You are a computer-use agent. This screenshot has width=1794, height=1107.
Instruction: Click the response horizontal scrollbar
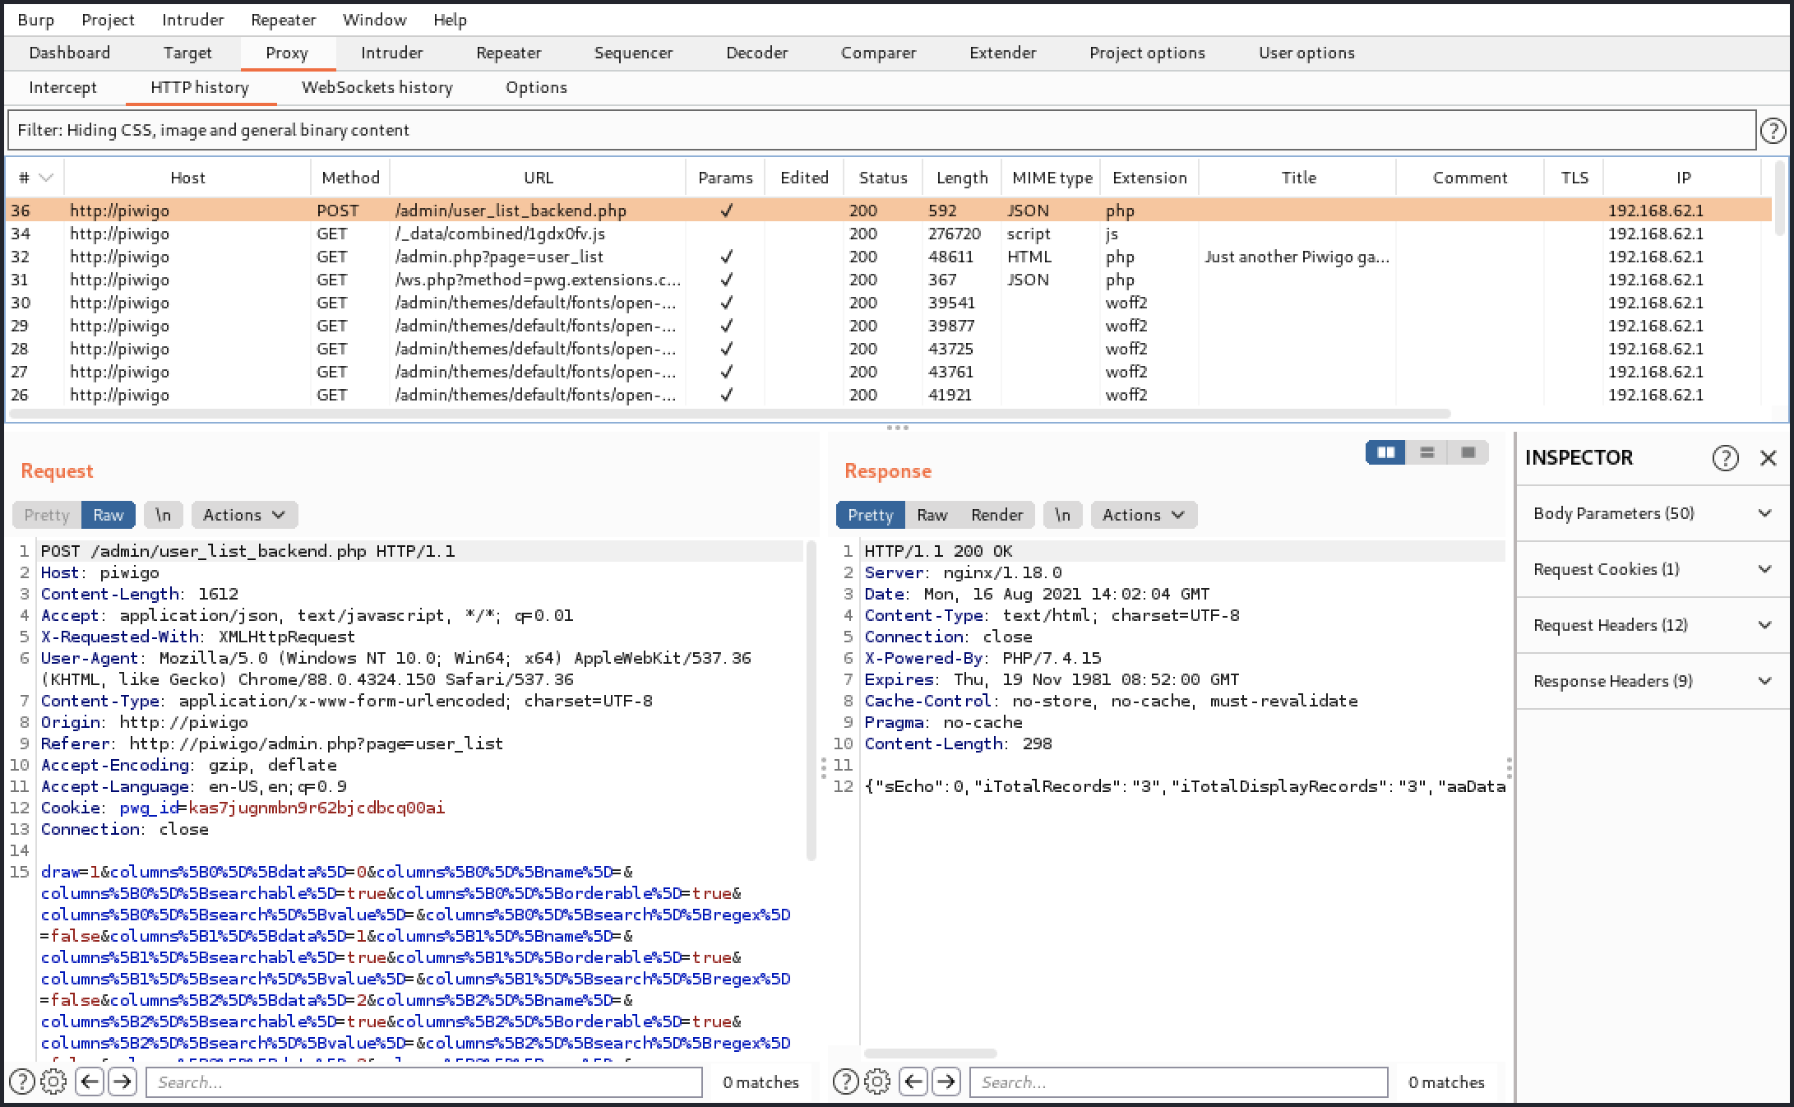click(x=931, y=1054)
